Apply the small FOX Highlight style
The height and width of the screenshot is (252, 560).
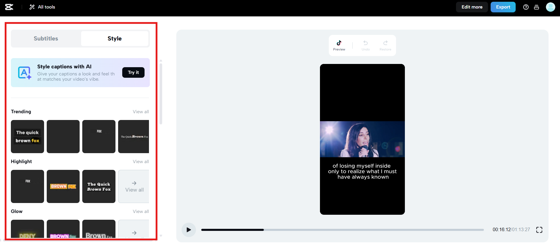[x=27, y=186]
